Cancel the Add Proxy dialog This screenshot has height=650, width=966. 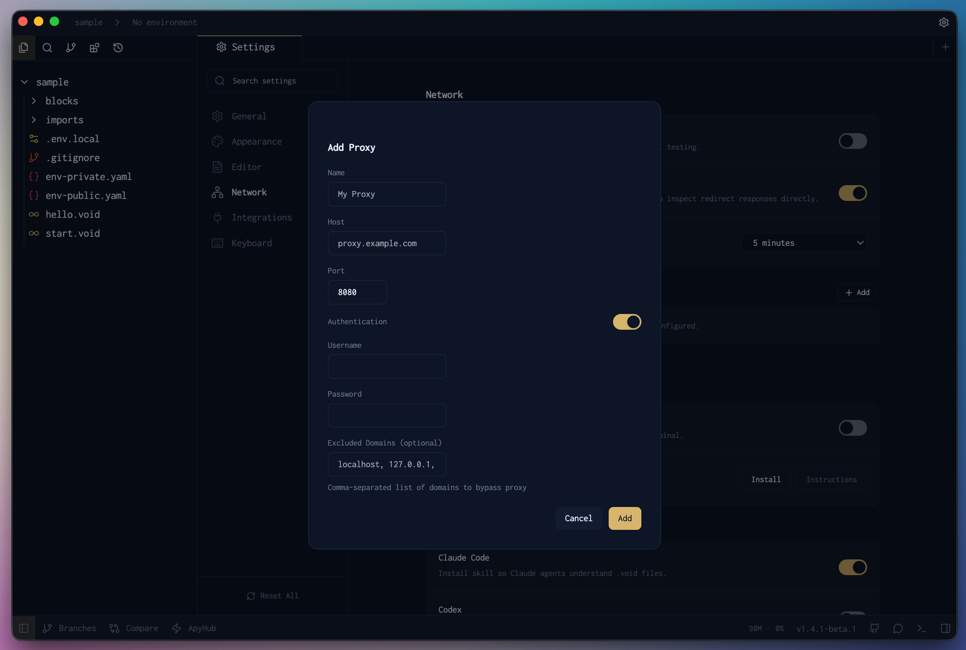coord(578,518)
